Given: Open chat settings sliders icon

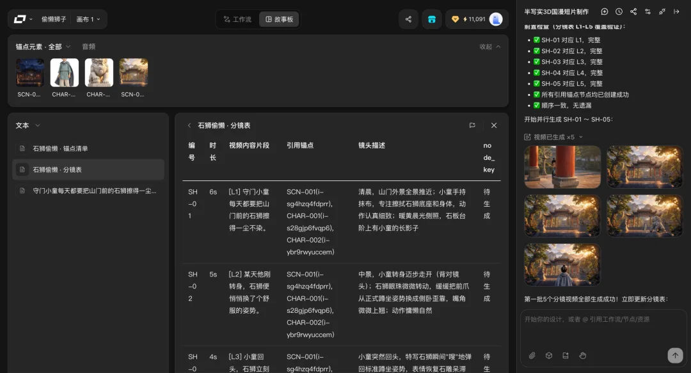Looking at the screenshot, I should point(647,12).
